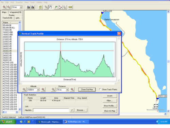Open the Altitude scale dropdown

38,90
